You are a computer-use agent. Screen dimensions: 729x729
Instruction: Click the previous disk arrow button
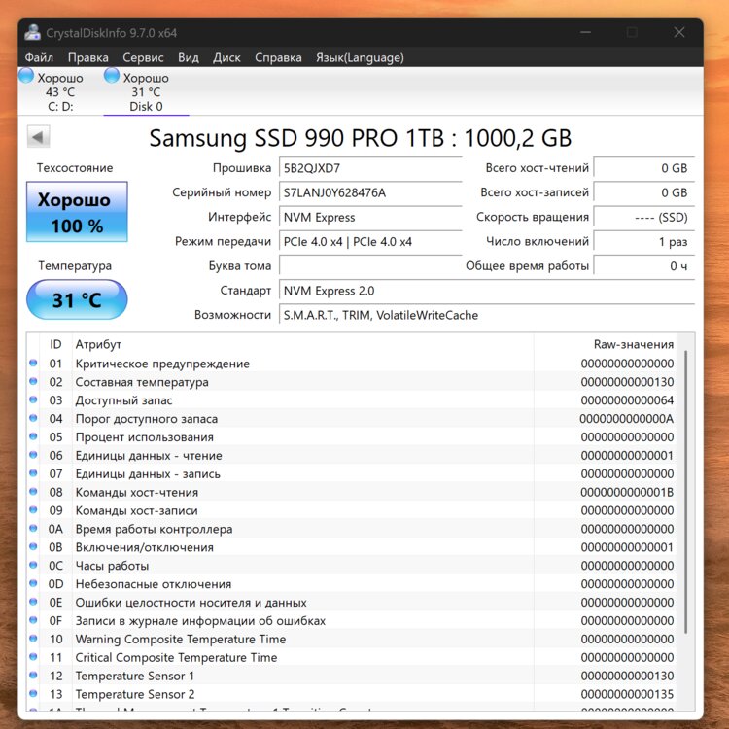click(39, 137)
